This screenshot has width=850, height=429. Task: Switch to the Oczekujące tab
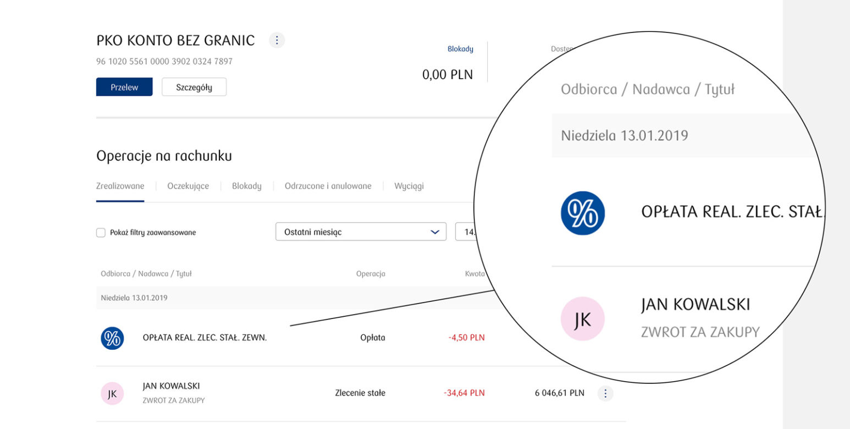pos(188,186)
